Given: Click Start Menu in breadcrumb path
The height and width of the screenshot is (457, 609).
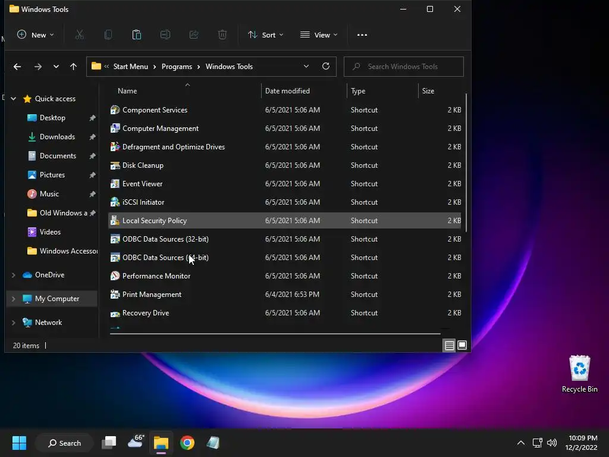Looking at the screenshot, I should (130, 67).
